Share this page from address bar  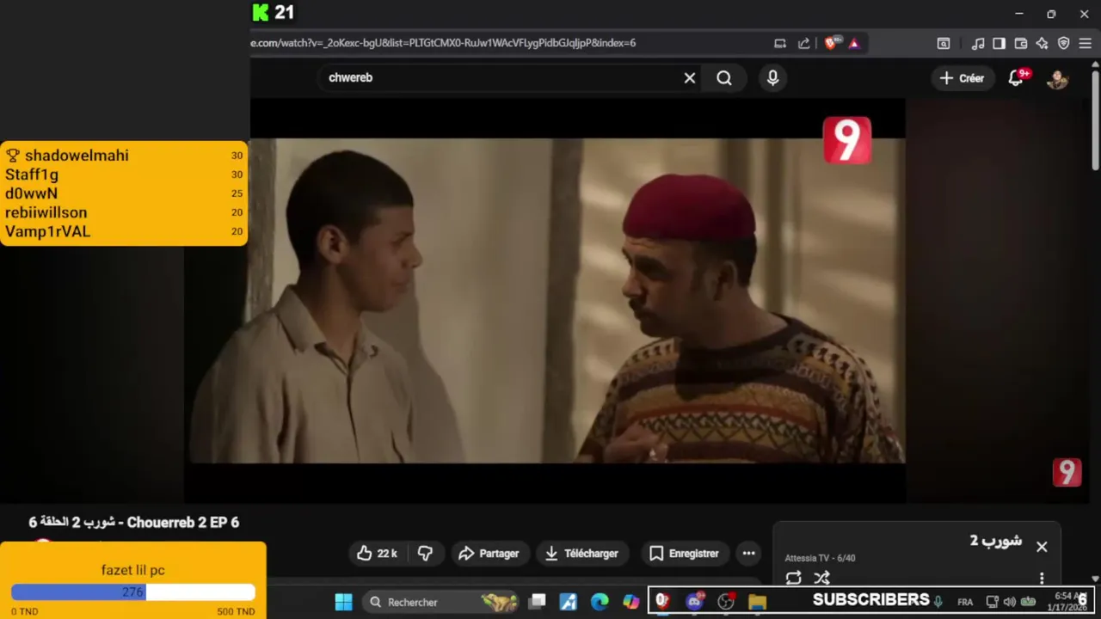pos(803,43)
